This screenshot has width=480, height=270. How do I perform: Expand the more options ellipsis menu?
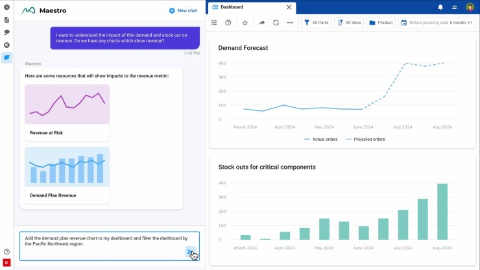click(x=290, y=23)
